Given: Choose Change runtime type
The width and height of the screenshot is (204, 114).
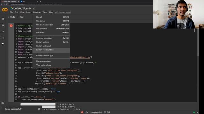Looking at the screenshot, I should (x=51, y=56).
